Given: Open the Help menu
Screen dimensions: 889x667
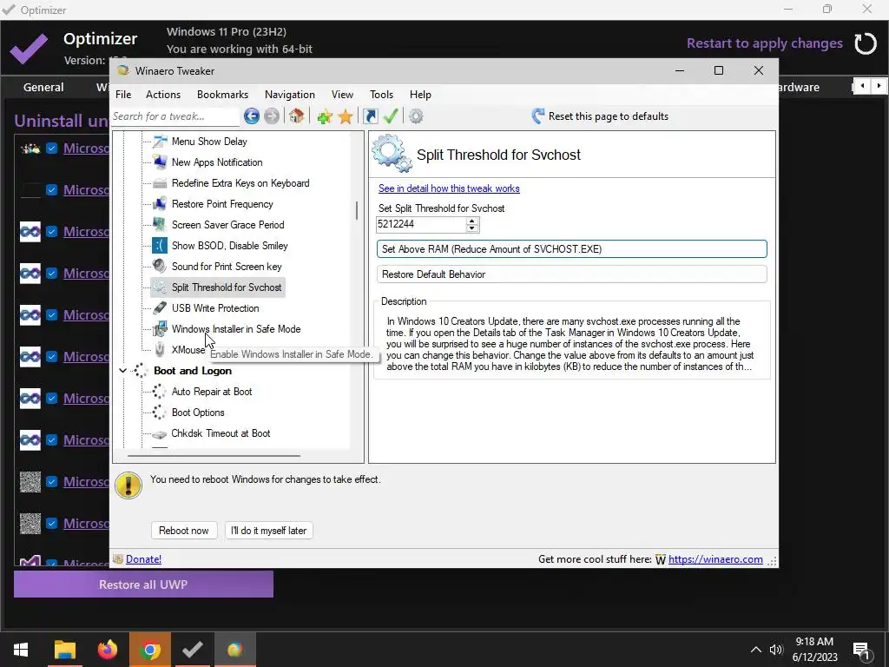Looking at the screenshot, I should 421,95.
